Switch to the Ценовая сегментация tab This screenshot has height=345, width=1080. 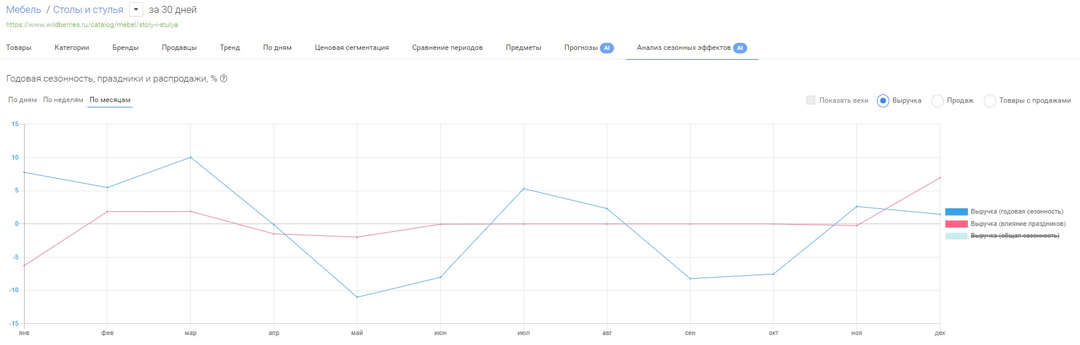coord(352,48)
